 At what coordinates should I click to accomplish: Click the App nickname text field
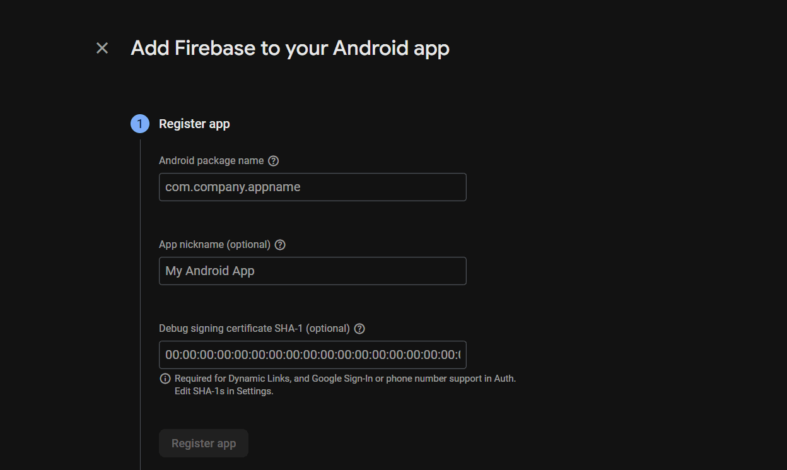coord(312,271)
